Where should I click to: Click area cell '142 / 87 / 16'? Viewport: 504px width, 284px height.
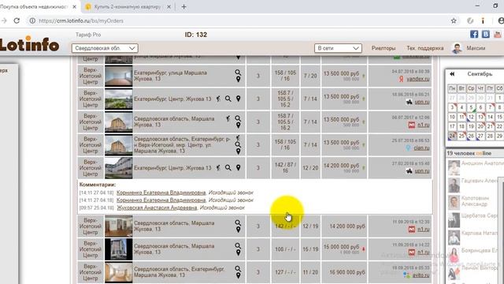(x=285, y=168)
